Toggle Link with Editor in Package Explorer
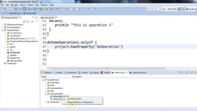The width and height of the screenshot is (197, 111). pyautogui.click(x=28, y=22)
